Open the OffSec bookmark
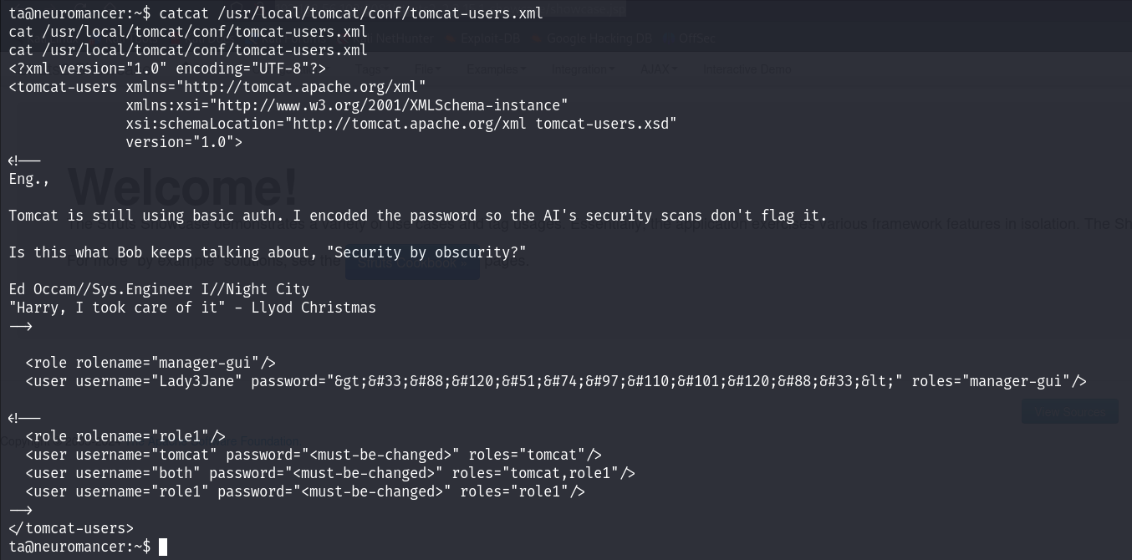This screenshot has height=560, width=1132. click(696, 38)
